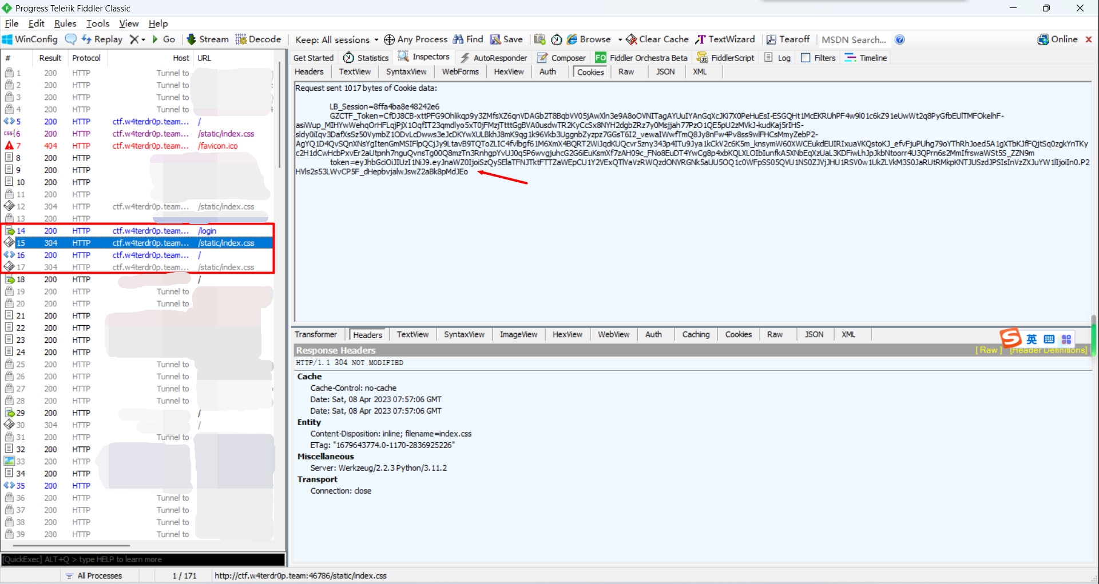Open the Rules menu
Viewport: 1099px width, 584px height.
(65, 23)
